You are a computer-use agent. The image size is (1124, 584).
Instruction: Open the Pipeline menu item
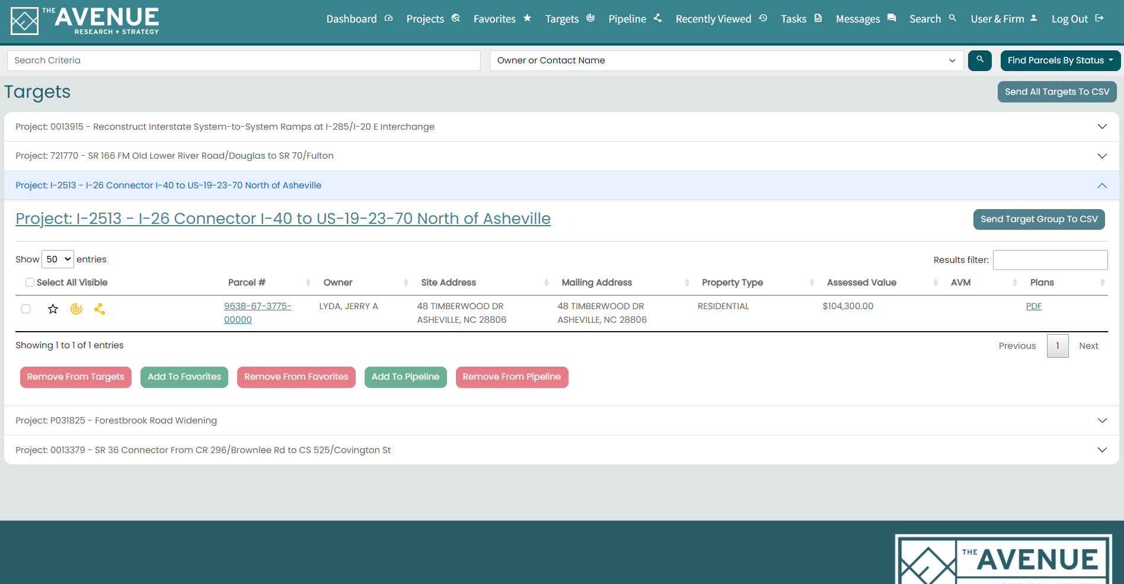tap(635, 19)
